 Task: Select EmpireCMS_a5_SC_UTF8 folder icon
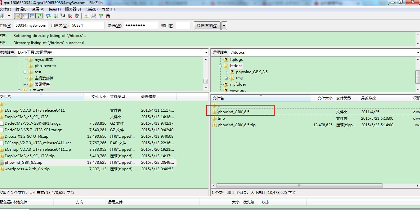[2, 117]
